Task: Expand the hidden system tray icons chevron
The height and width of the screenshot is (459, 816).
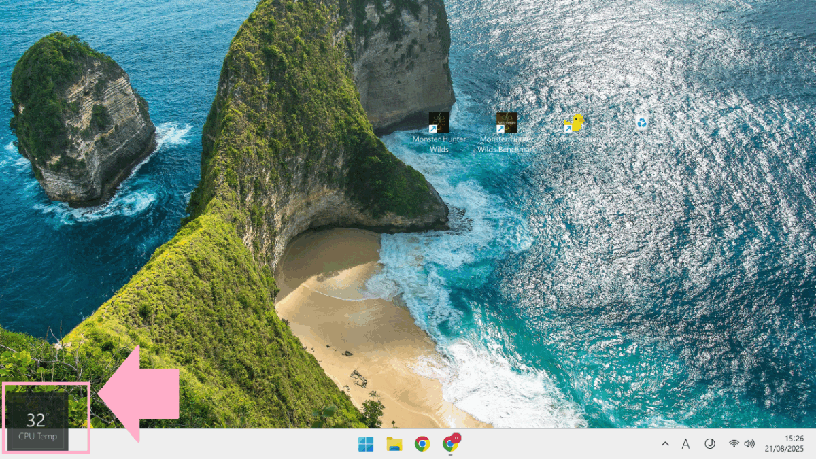Action: point(665,444)
